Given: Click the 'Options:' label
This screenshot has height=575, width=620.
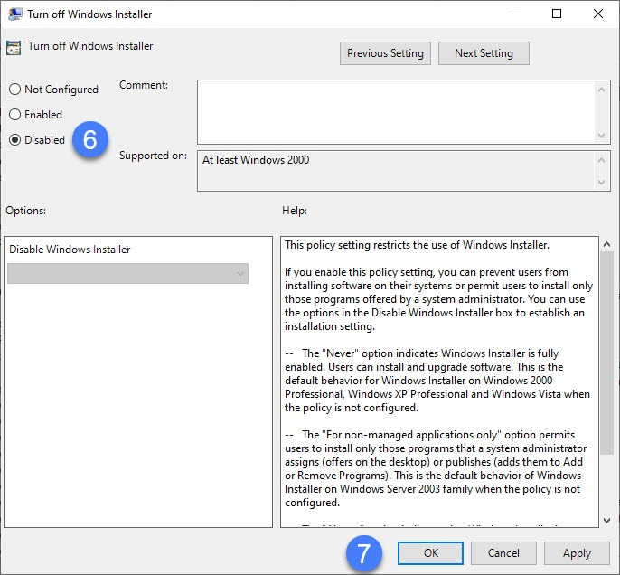Looking at the screenshot, I should pyautogui.click(x=25, y=211).
